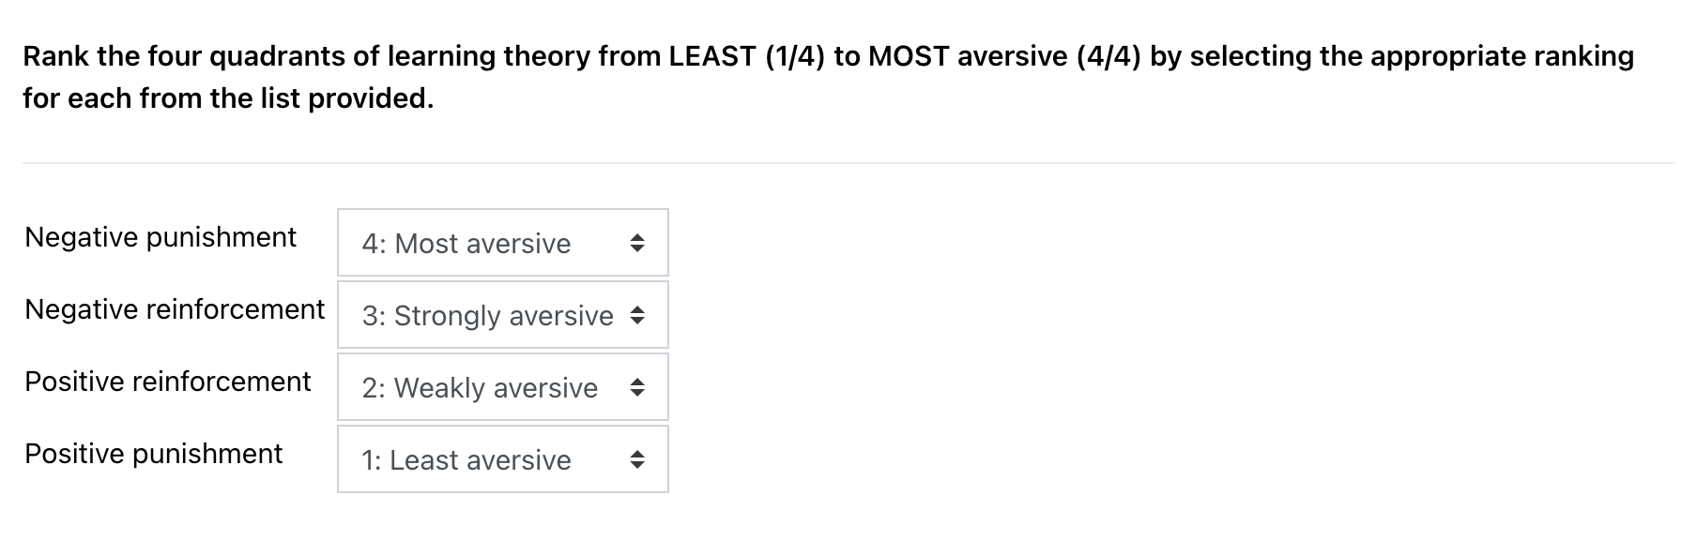Click the 'Negative punishment' label text
This screenshot has width=1682, height=540.
pyautogui.click(x=161, y=237)
